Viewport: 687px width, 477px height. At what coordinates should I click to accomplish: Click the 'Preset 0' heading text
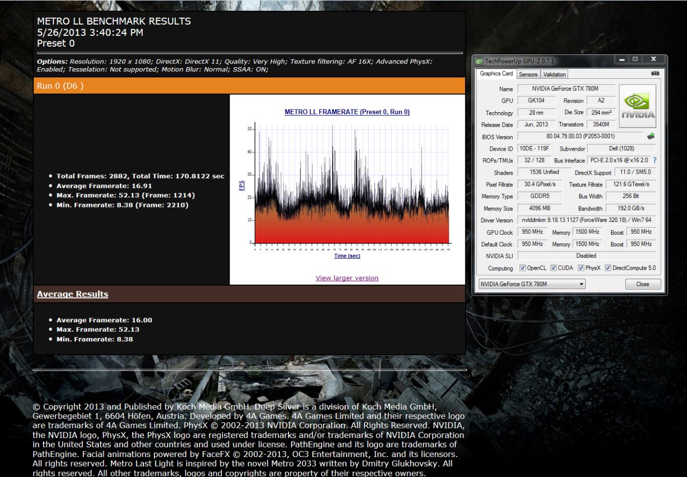56,43
